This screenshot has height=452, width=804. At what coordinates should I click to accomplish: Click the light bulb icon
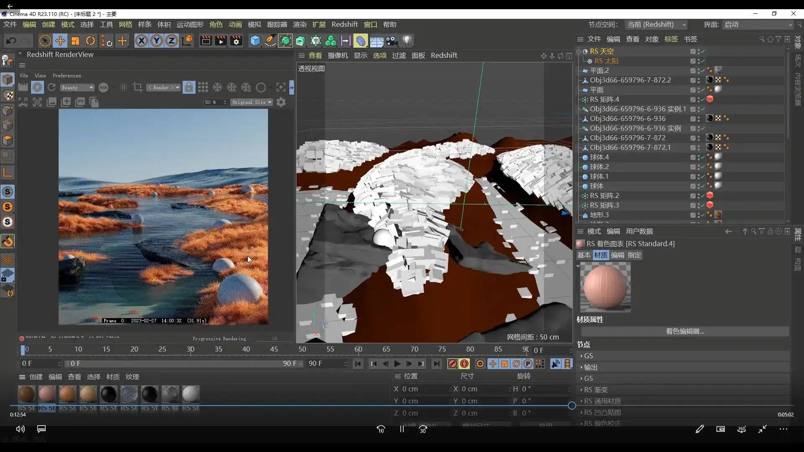pos(407,41)
